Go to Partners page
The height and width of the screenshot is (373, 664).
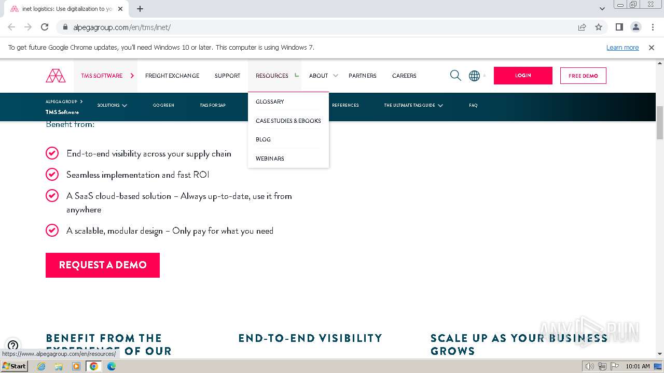point(363,76)
